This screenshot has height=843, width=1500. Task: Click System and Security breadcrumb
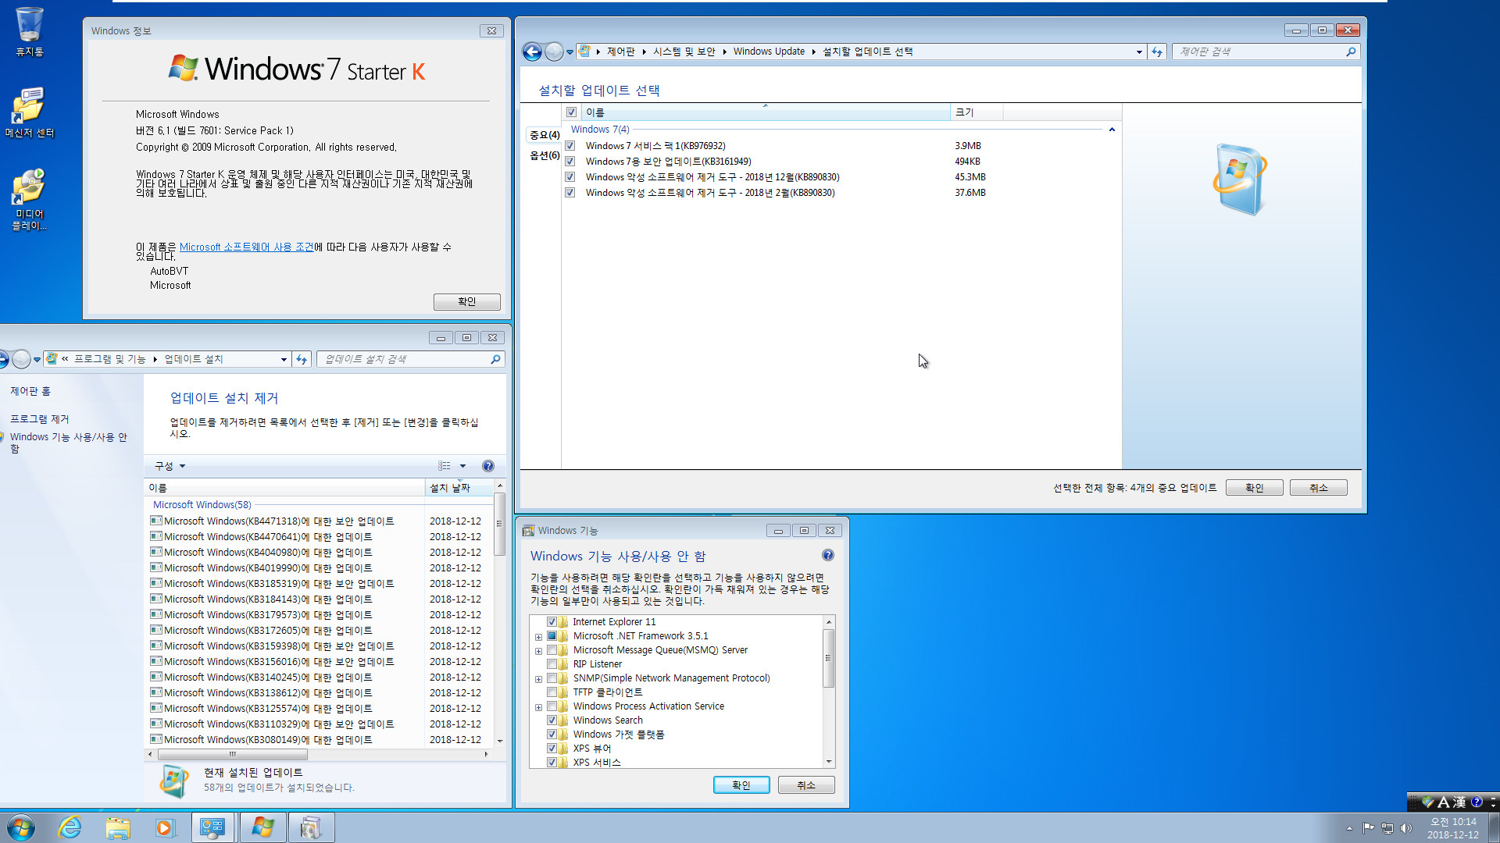(x=684, y=52)
